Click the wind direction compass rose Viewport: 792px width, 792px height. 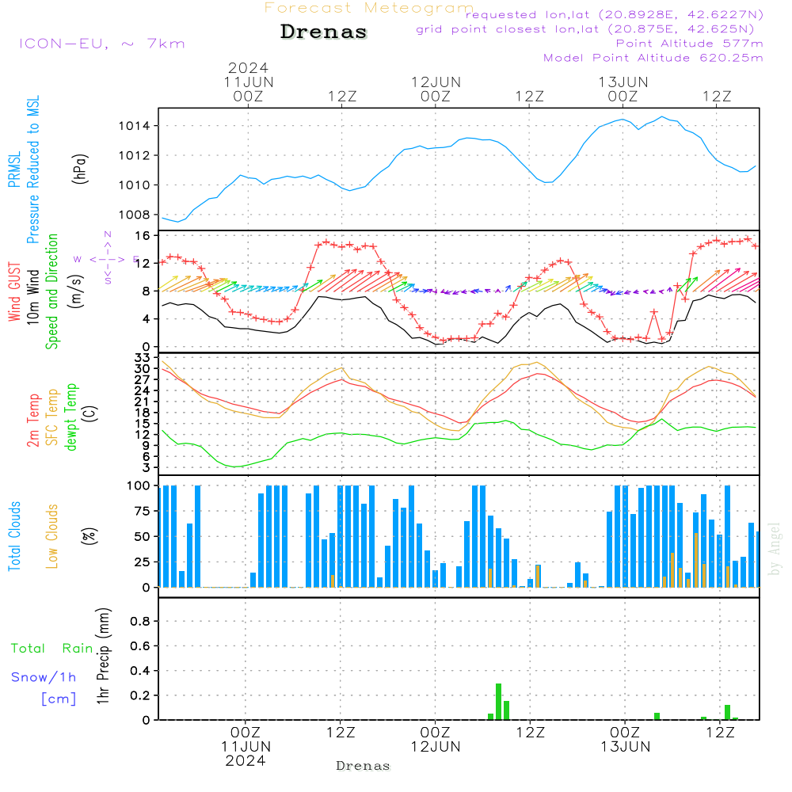[107, 258]
